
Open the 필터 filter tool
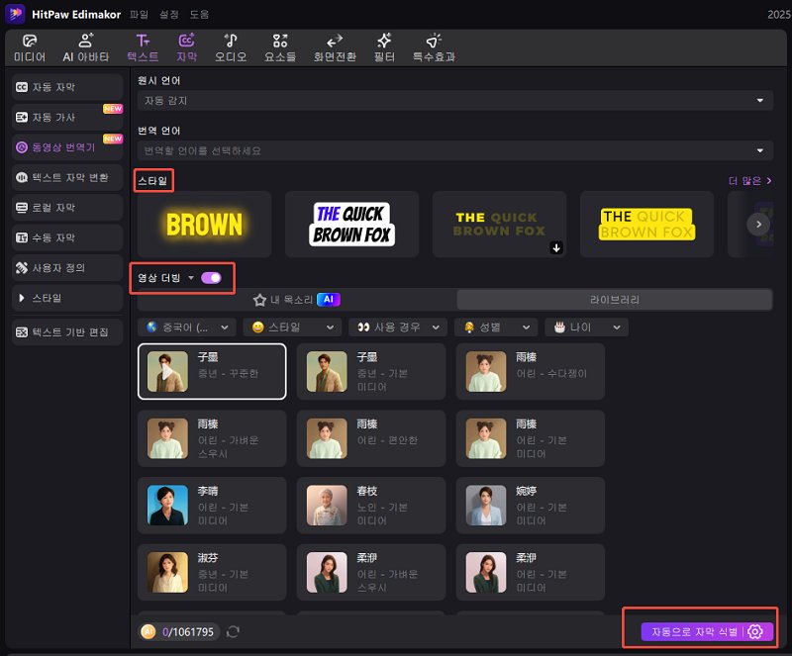[384, 47]
